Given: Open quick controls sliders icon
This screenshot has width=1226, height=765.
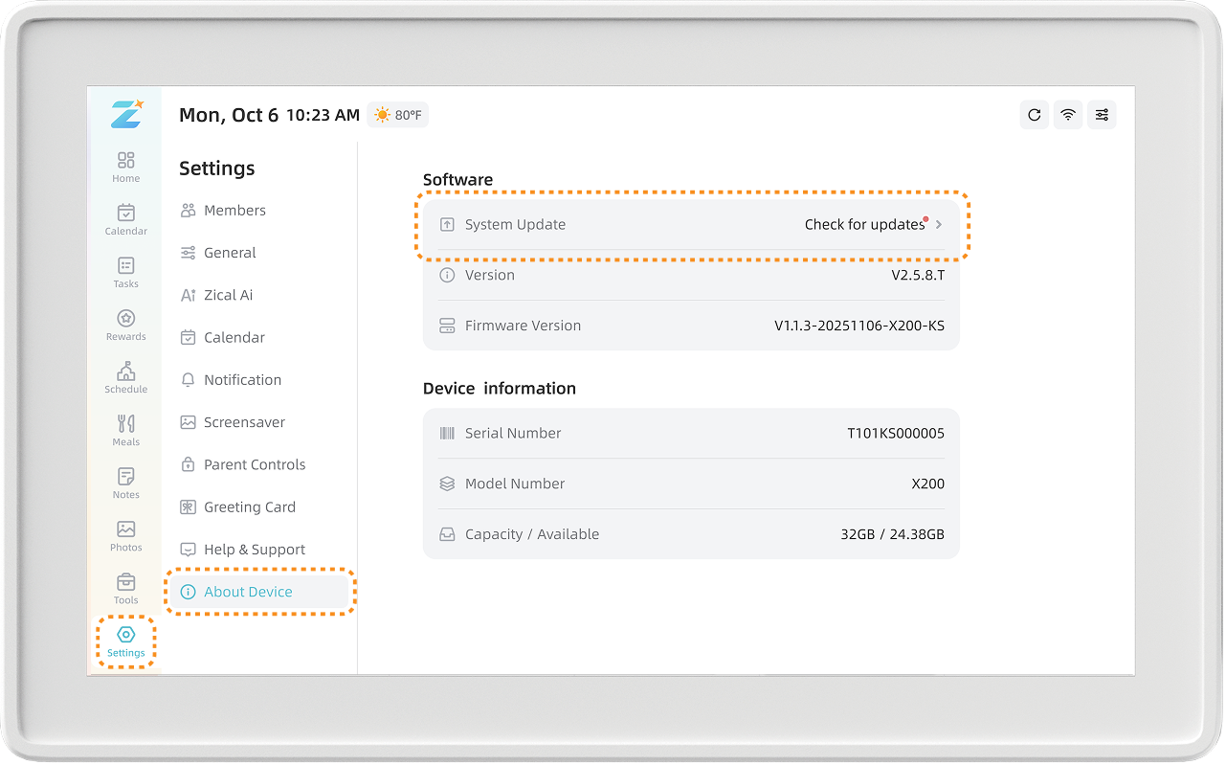Looking at the screenshot, I should tap(1102, 115).
